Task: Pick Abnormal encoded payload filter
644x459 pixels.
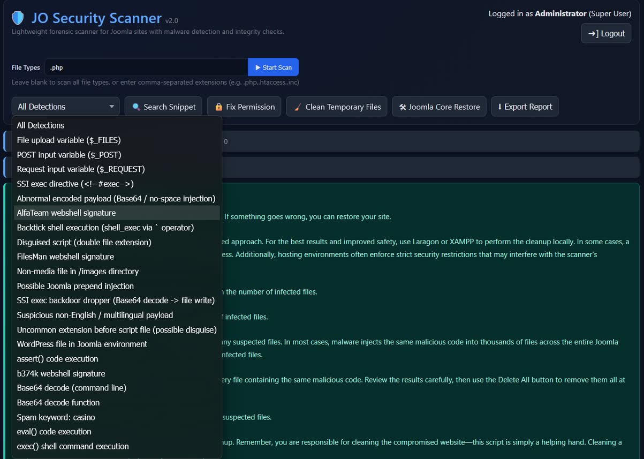Action: [x=117, y=198]
